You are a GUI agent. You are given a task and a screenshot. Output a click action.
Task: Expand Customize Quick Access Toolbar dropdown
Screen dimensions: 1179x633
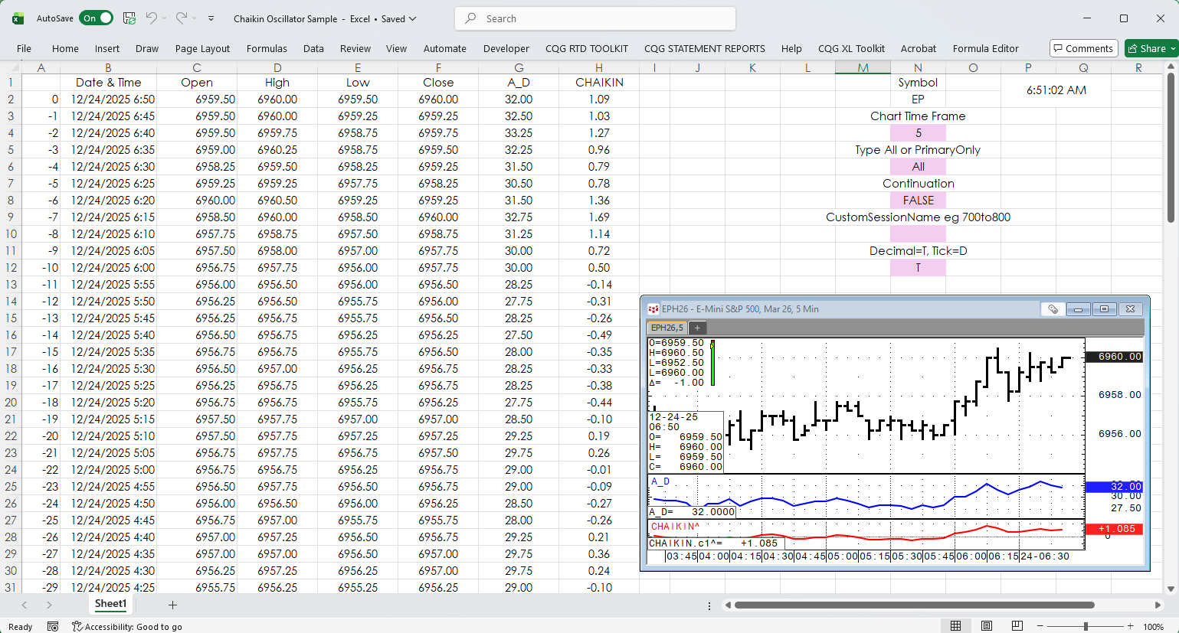point(211,18)
